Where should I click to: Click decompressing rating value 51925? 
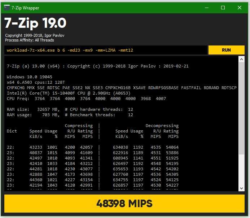[172, 158]
